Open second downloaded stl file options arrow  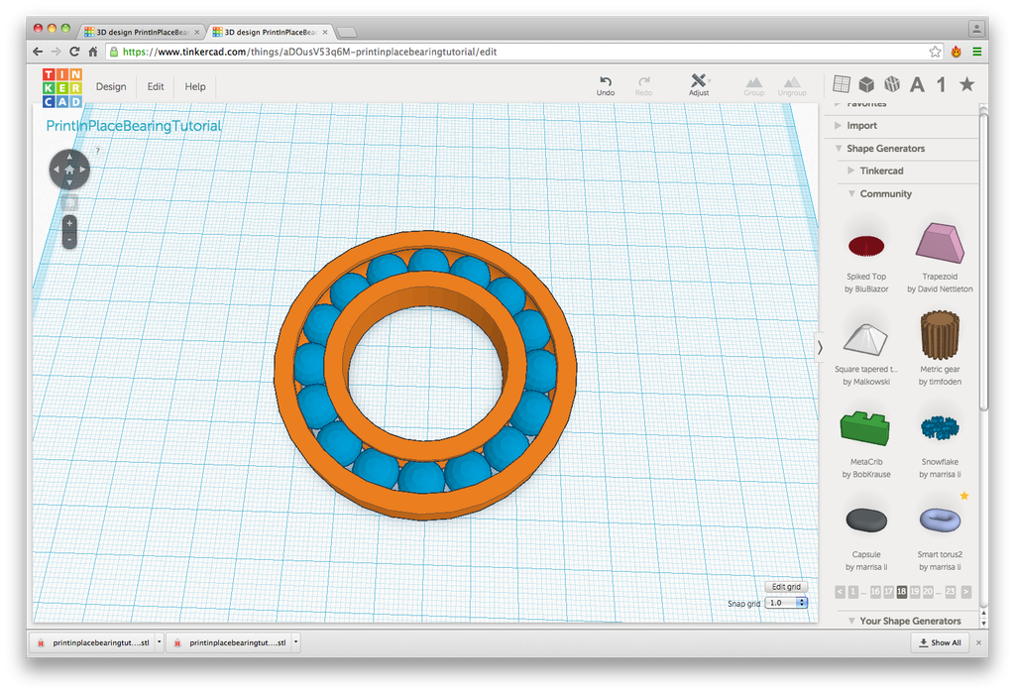pos(295,642)
